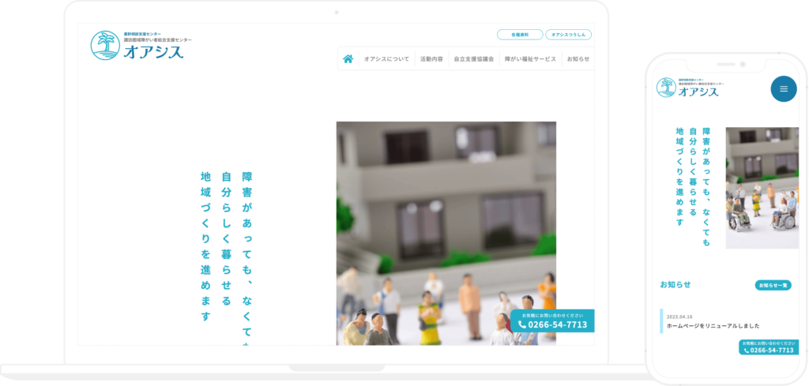Click the オアシス logo text on the phone
Screen dimensions: 809x386
coord(698,92)
